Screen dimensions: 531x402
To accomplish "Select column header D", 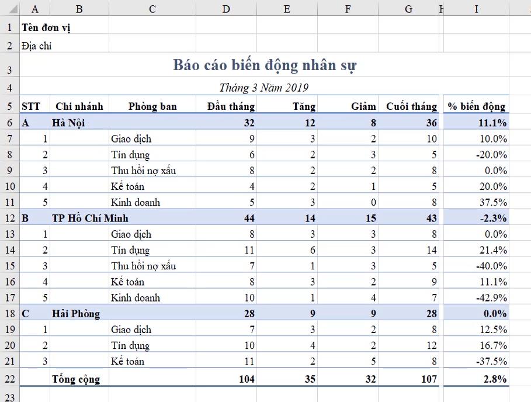I will (x=226, y=9).
